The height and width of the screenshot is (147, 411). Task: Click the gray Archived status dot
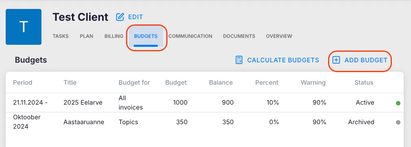398,122
